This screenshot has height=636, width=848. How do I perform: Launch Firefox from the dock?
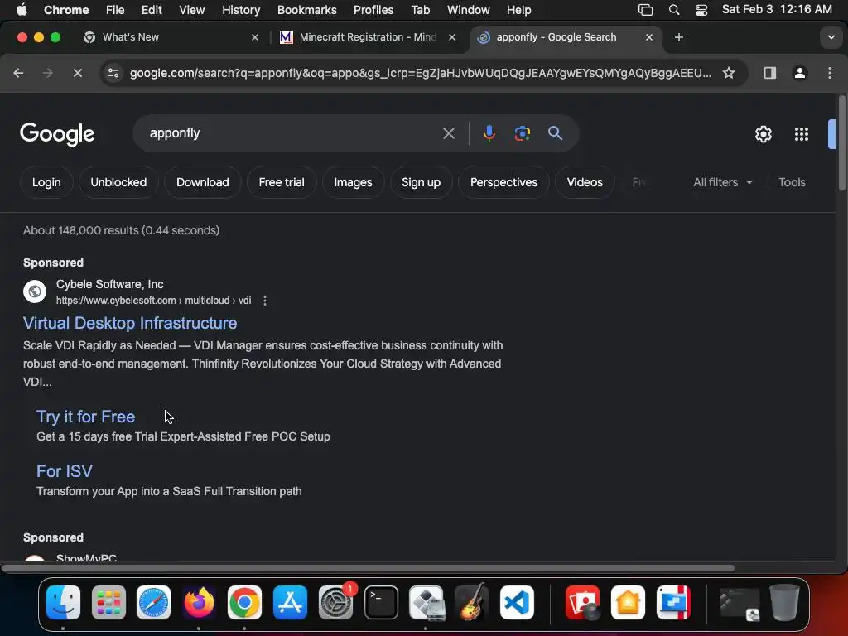coord(199,602)
